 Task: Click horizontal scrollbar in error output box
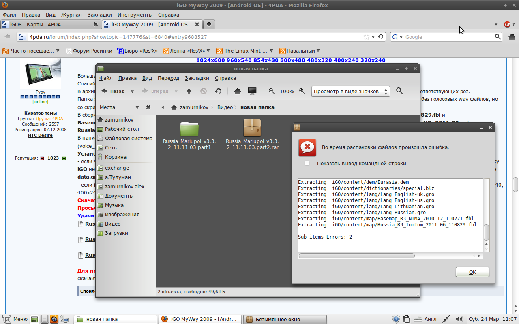tap(357, 256)
